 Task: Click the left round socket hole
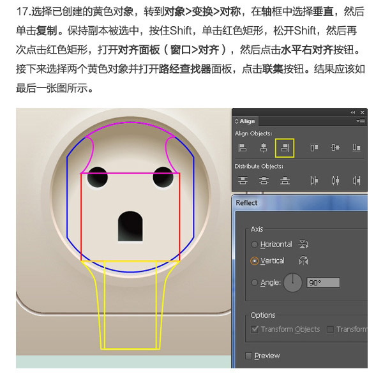(x=97, y=177)
